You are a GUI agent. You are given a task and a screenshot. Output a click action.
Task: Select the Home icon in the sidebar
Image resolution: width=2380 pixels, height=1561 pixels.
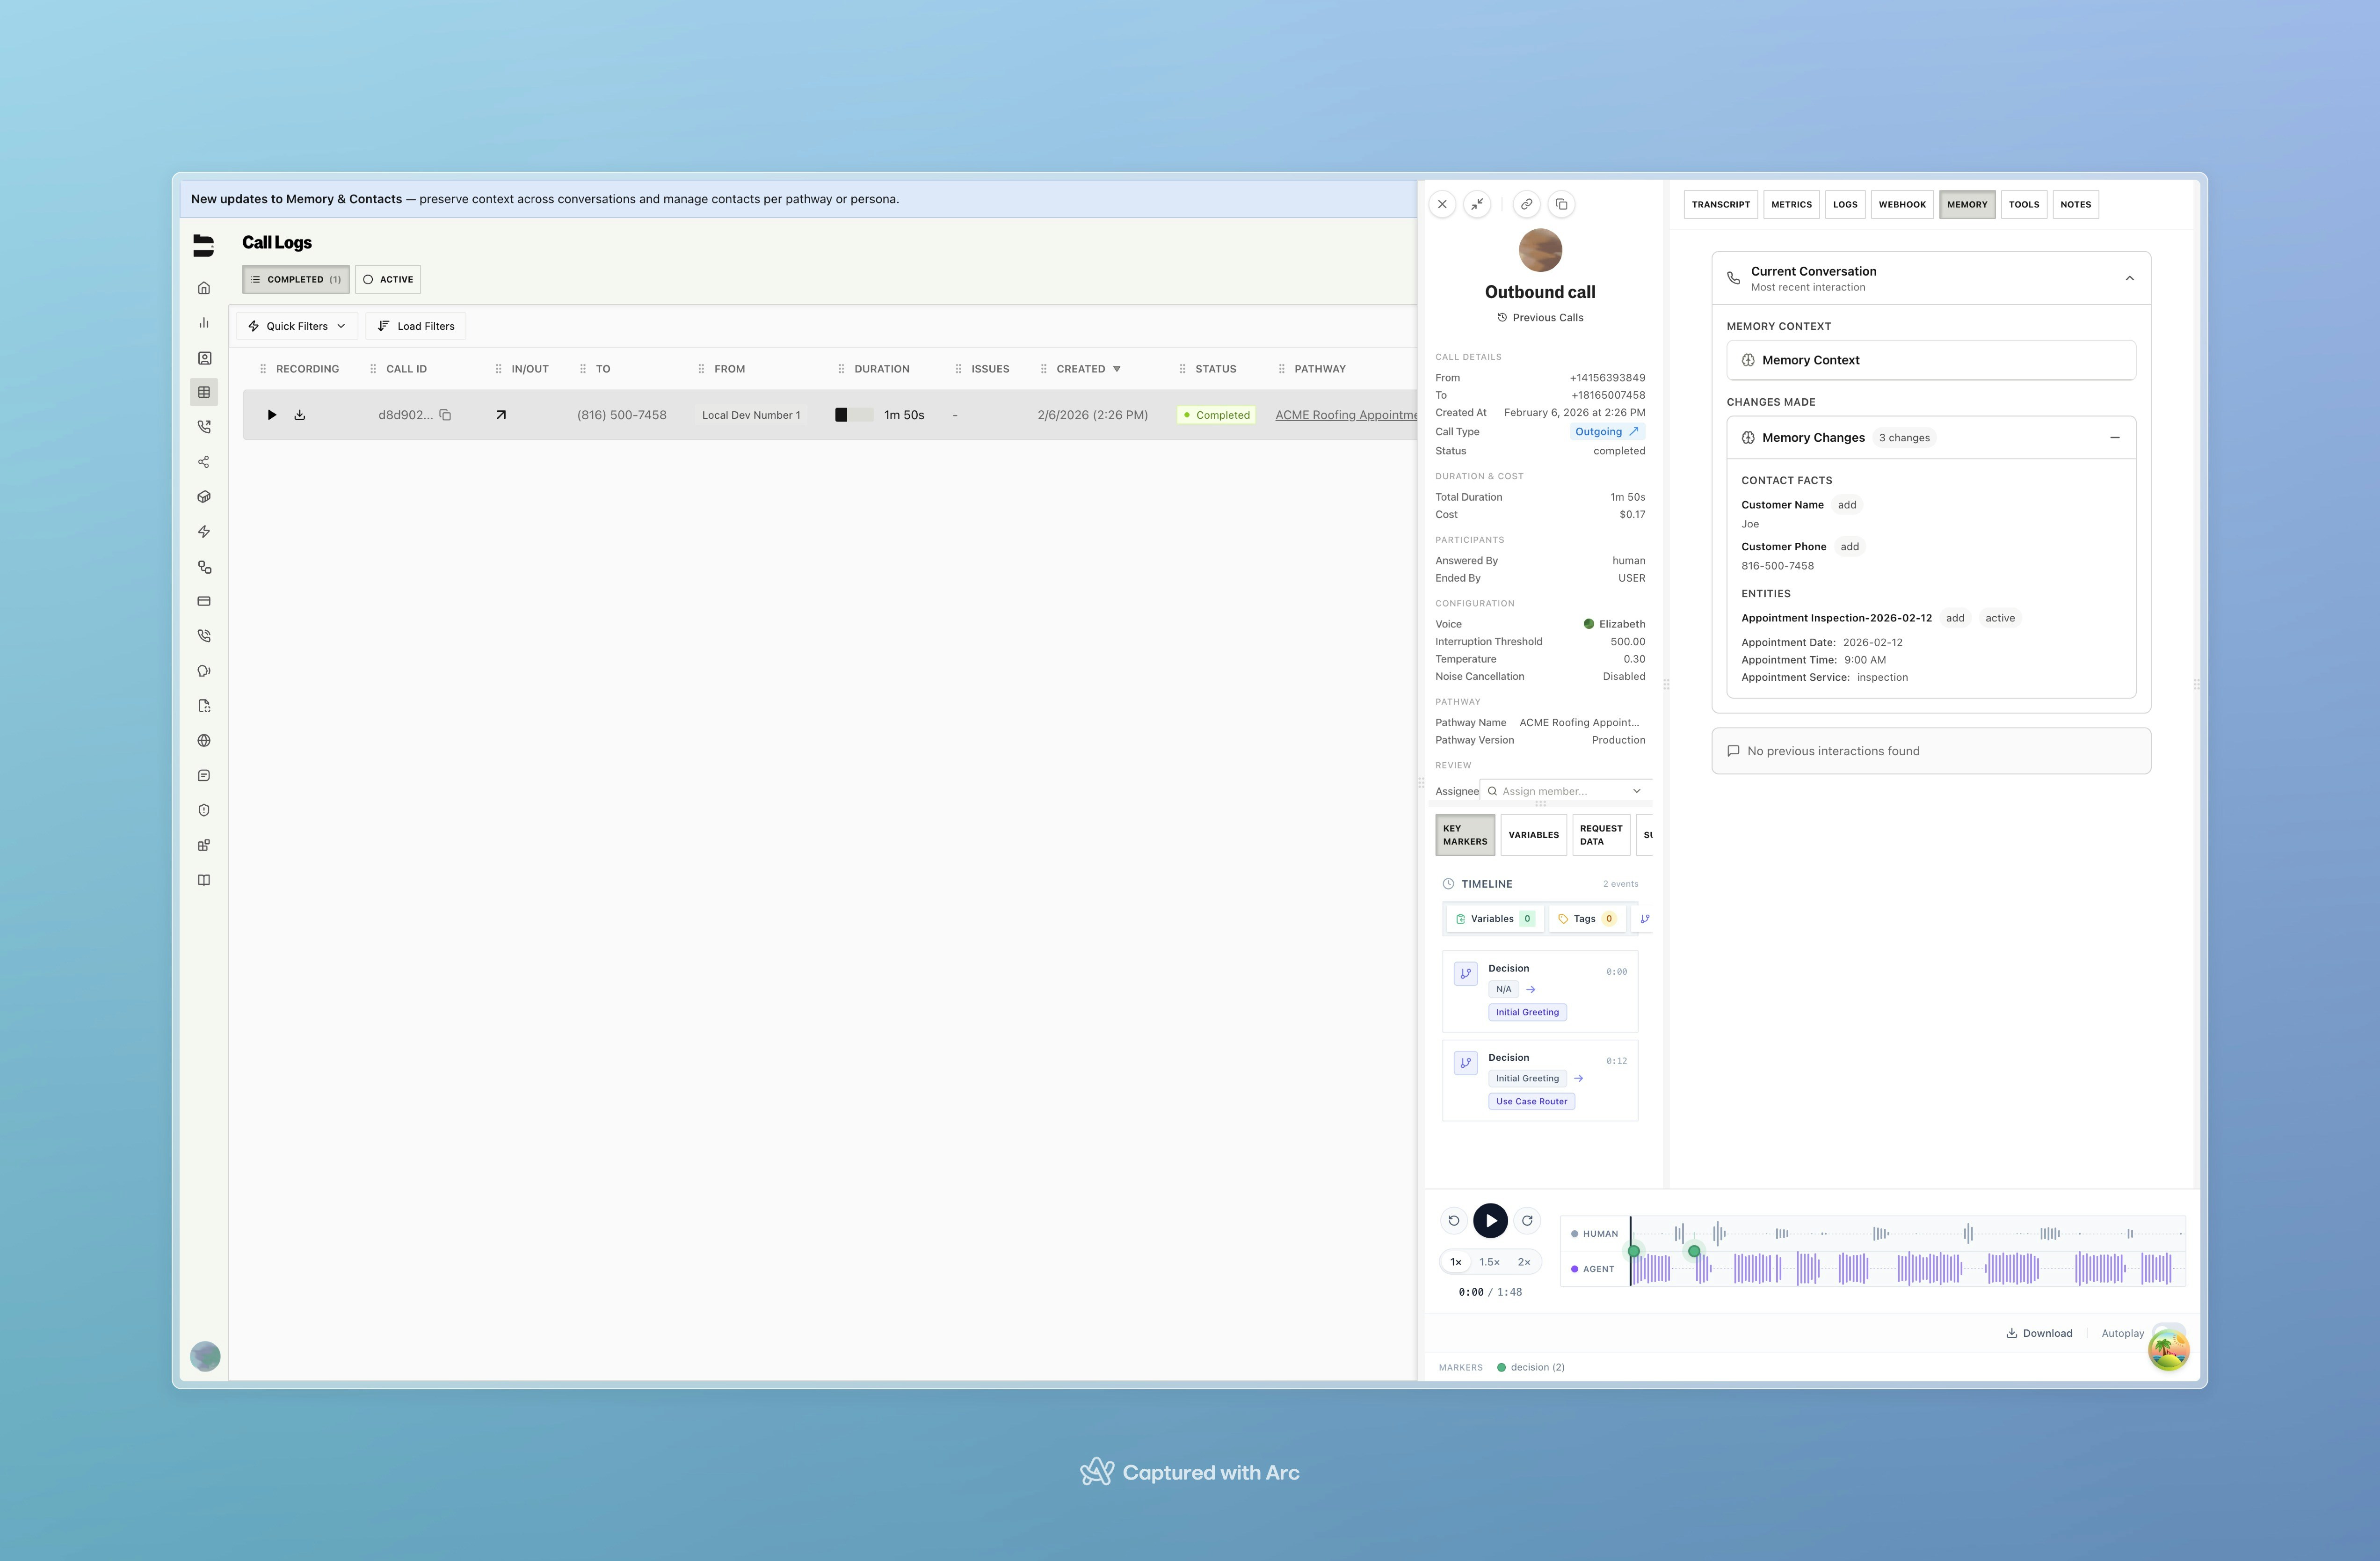click(x=204, y=287)
